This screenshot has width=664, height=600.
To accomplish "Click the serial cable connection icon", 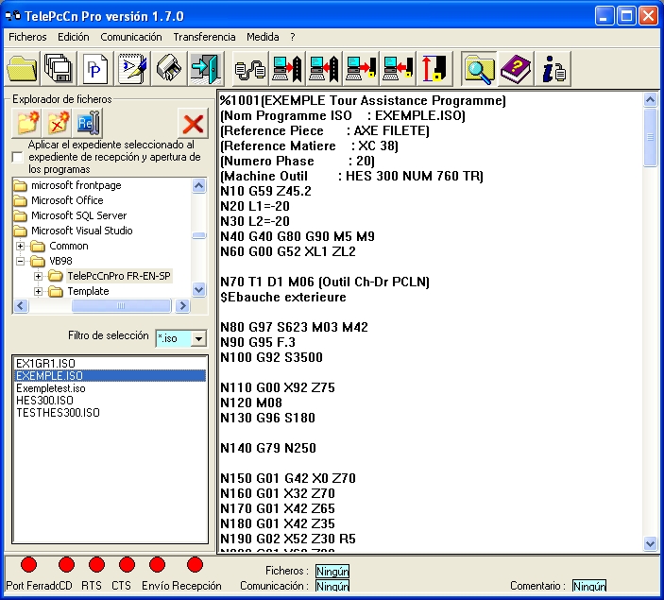I will tap(249, 68).
